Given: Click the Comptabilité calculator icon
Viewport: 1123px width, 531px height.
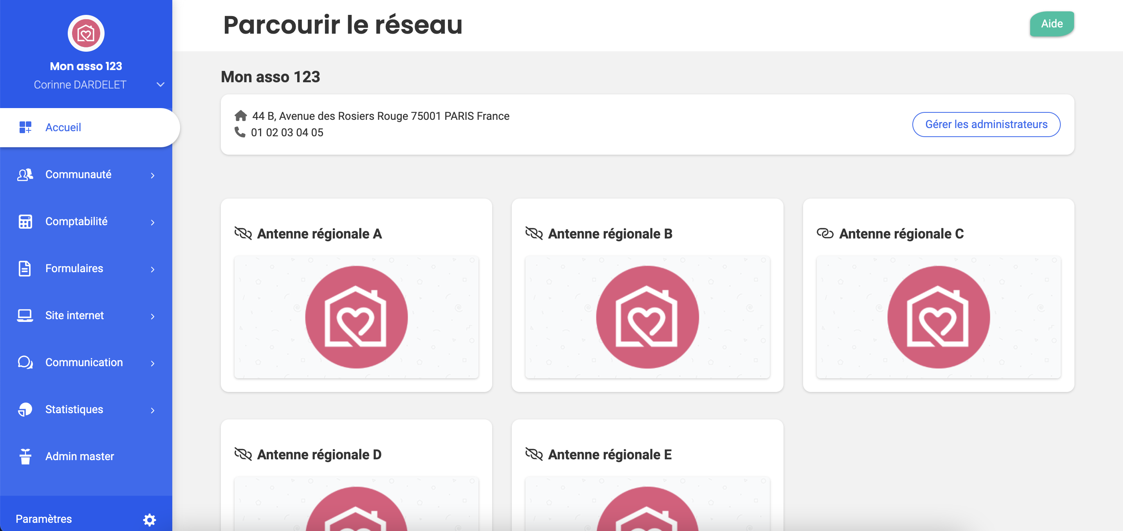Looking at the screenshot, I should (25, 222).
